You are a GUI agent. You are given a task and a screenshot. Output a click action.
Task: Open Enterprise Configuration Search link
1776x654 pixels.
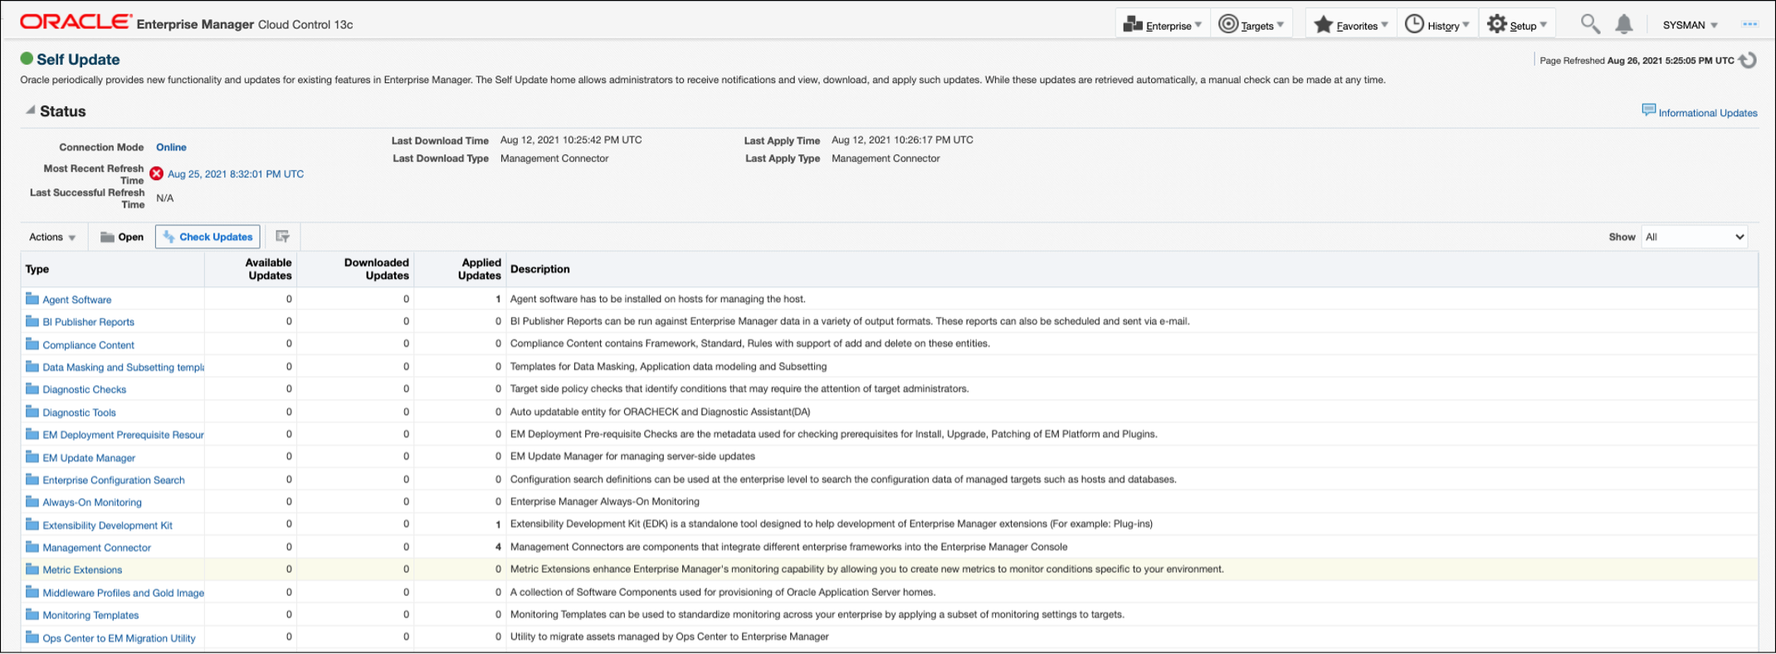click(x=114, y=480)
